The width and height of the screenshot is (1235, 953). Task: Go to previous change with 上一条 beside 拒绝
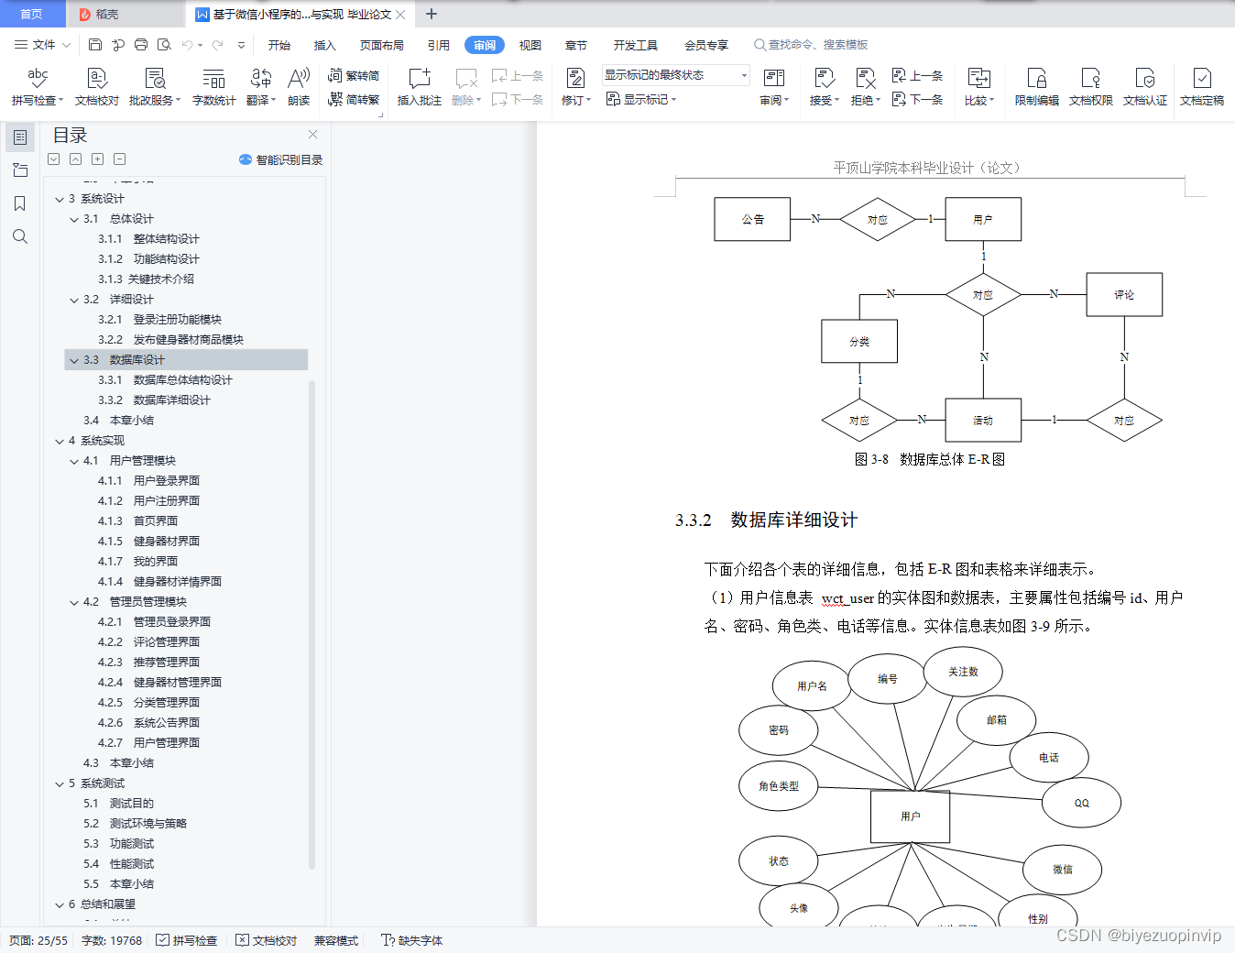[x=918, y=75]
